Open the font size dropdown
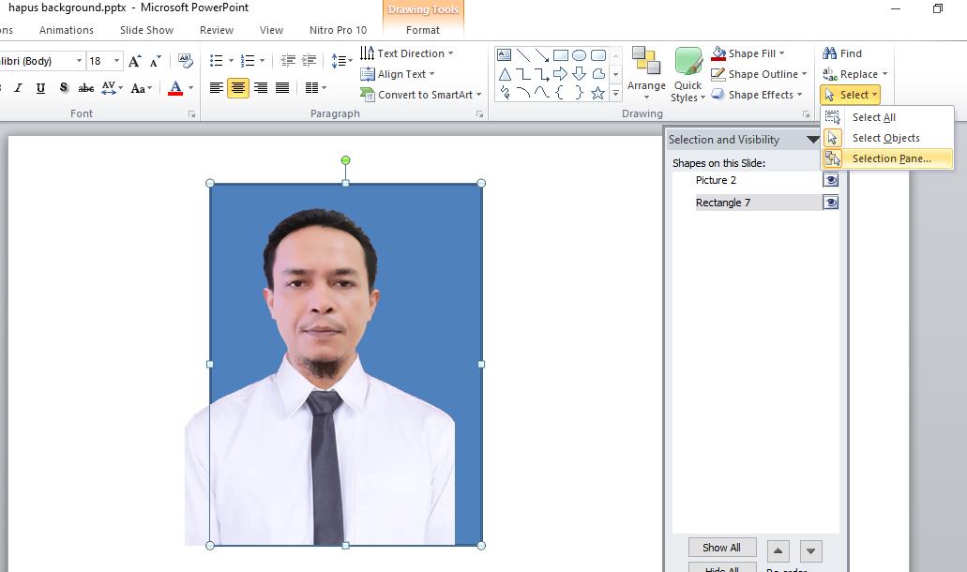 (x=118, y=60)
